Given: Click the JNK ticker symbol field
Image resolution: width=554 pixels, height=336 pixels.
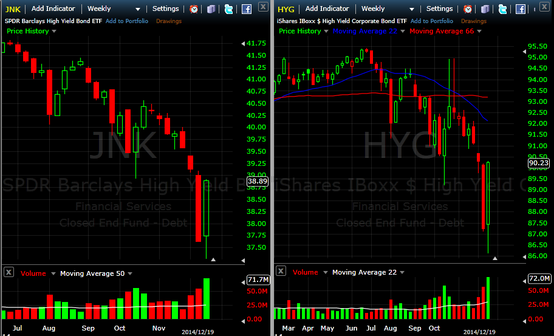Looking at the screenshot, I should 13,9.
